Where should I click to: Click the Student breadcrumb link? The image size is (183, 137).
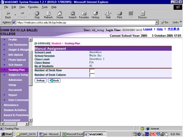coord(56,43)
